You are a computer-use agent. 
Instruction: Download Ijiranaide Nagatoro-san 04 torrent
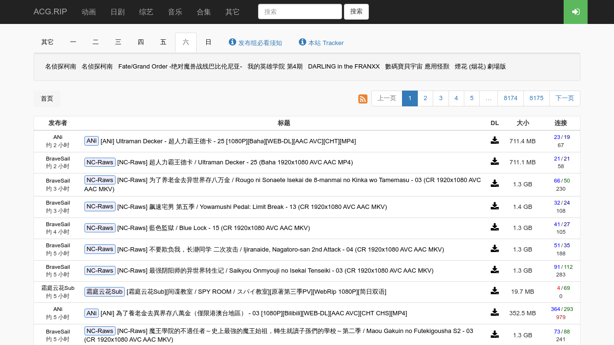tap(495, 249)
